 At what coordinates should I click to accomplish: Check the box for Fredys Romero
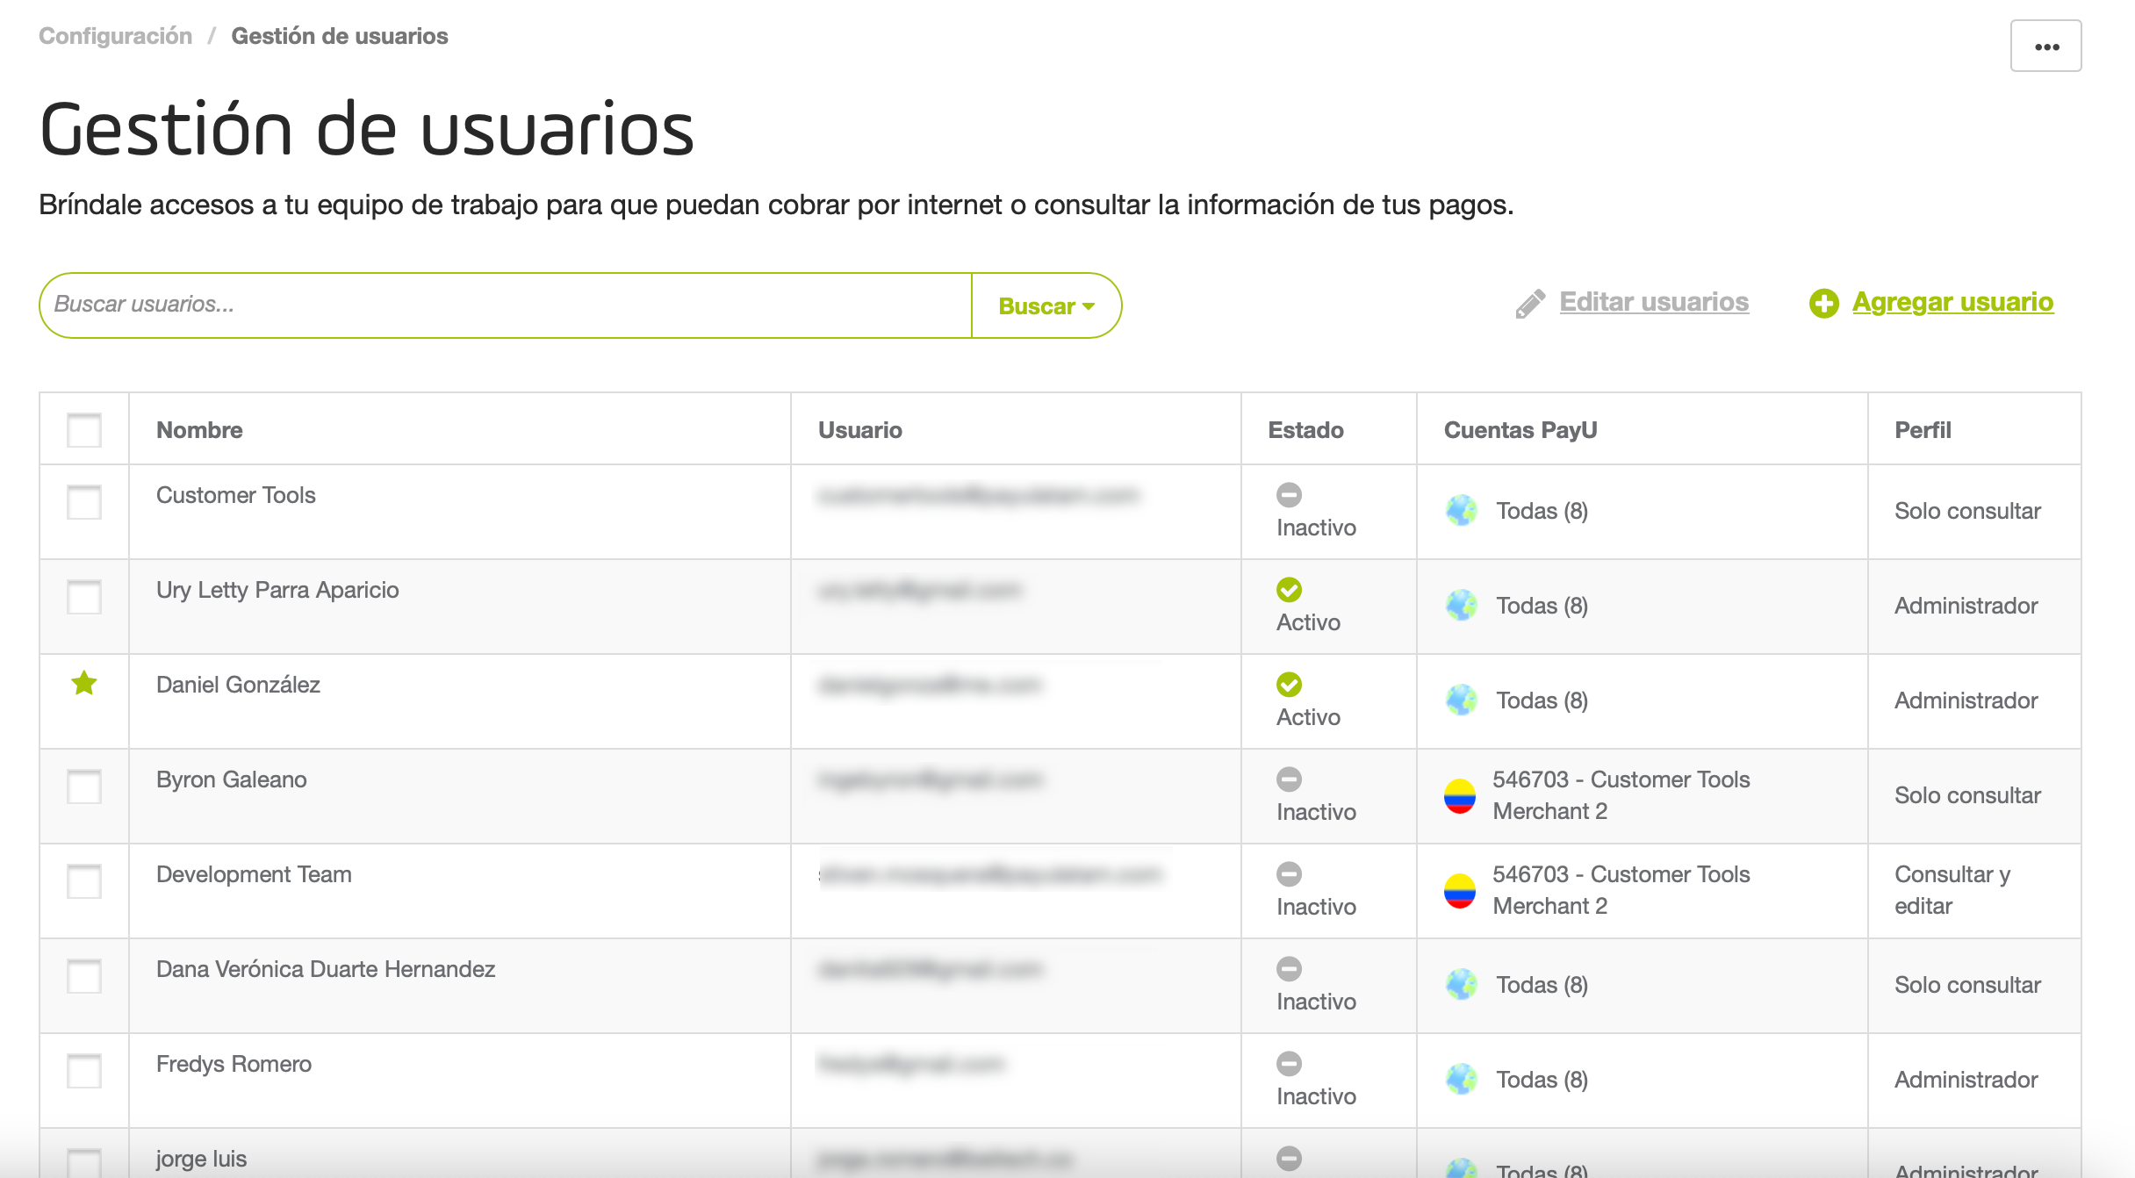84,1071
